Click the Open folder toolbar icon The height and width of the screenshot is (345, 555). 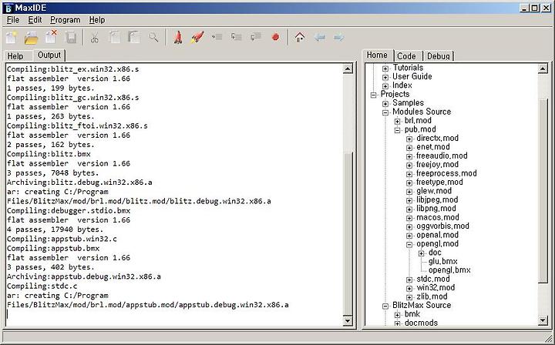(x=31, y=37)
